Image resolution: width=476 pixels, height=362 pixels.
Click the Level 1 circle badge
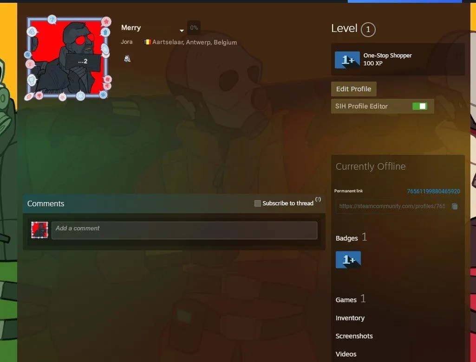(x=367, y=29)
